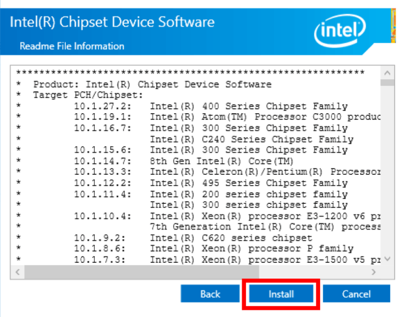Click the 10.1.8.6 Xeon processor P line

(x=214, y=249)
